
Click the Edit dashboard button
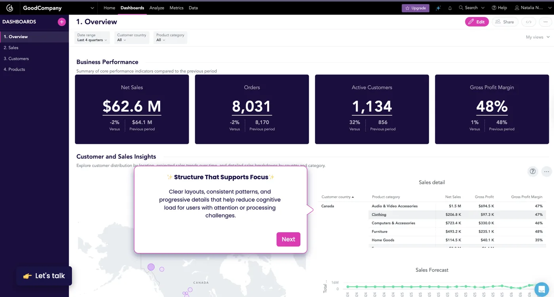point(477,22)
